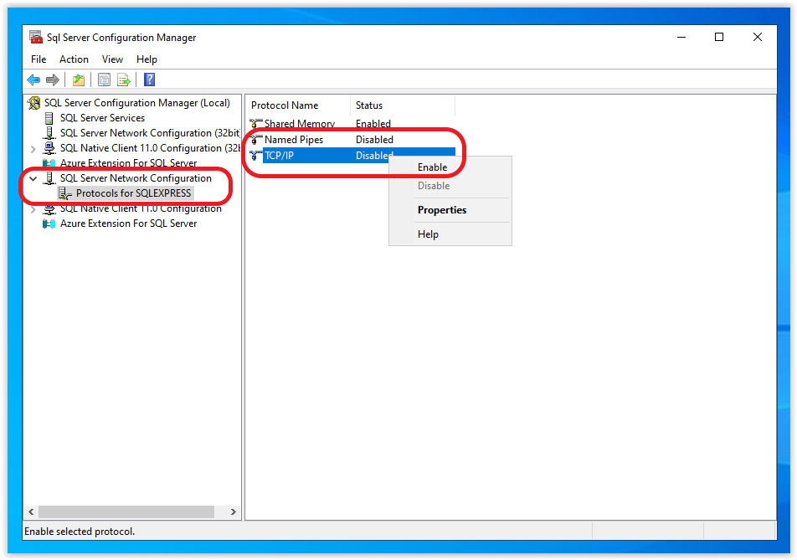Open the Action menu

point(74,59)
